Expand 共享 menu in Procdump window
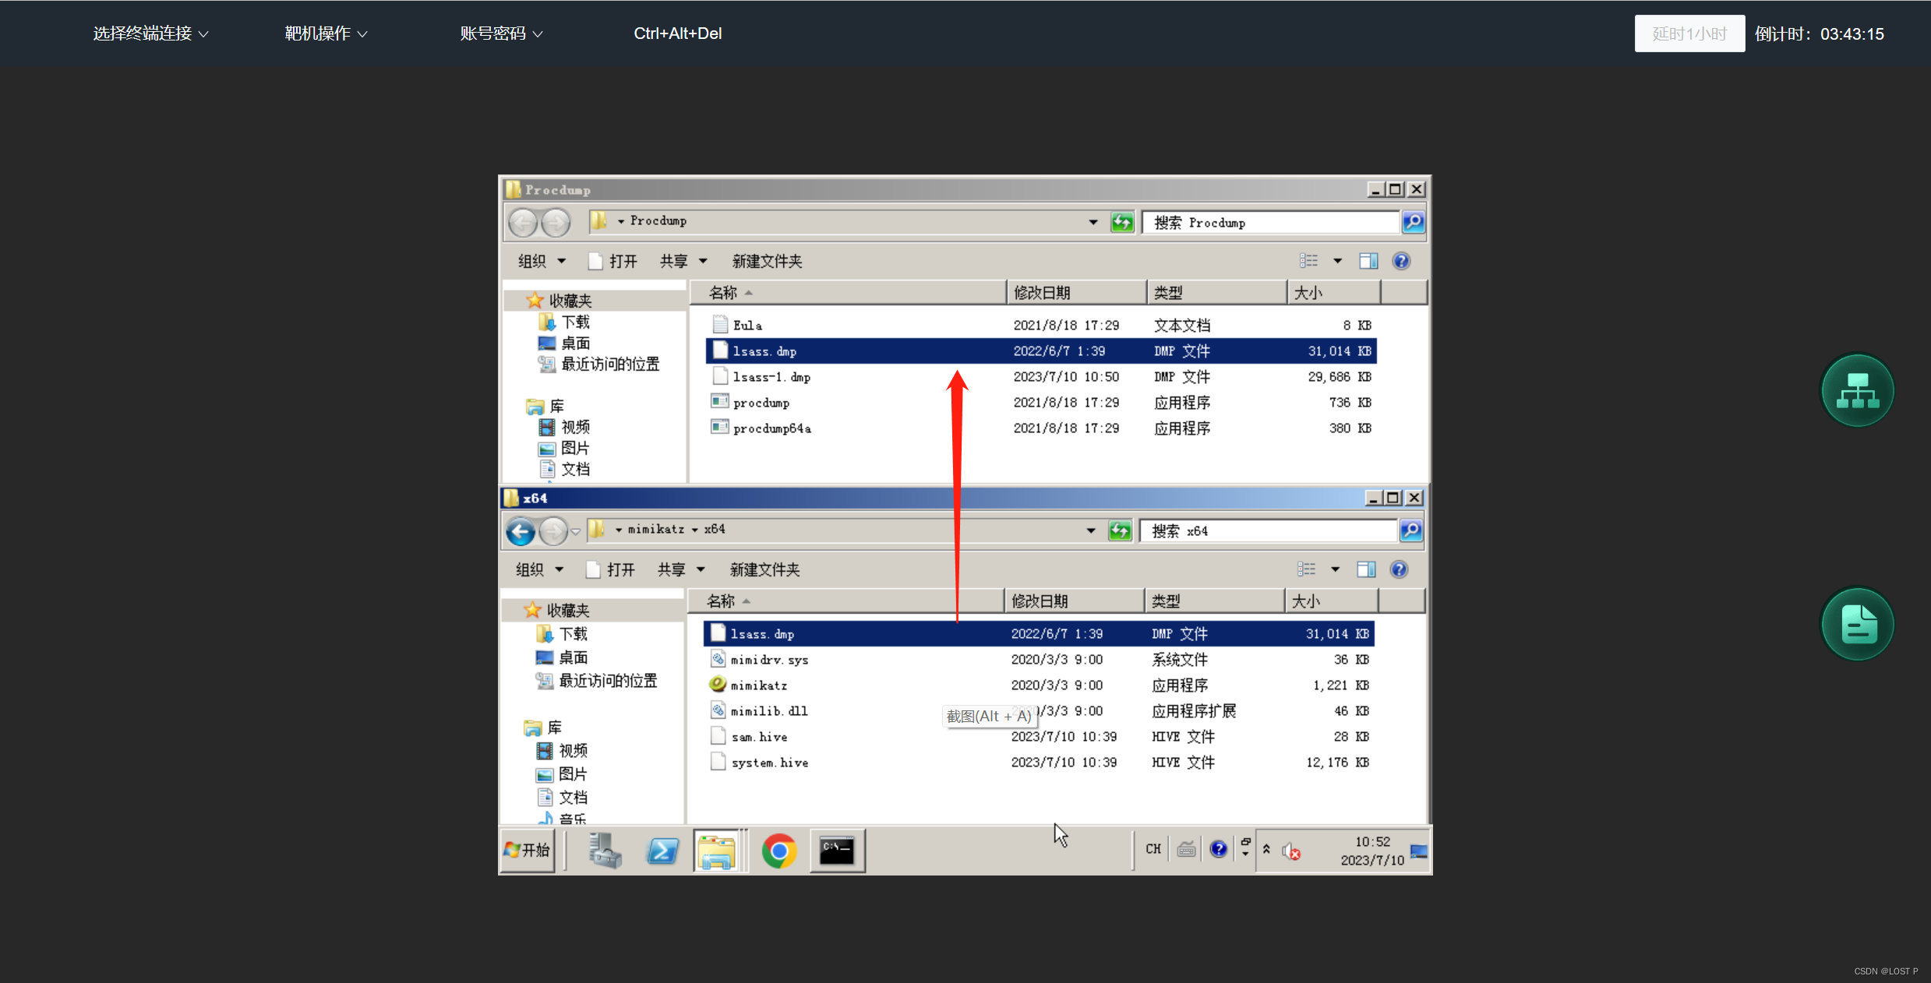This screenshot has height=983, width=1931. tap(683, 261)
